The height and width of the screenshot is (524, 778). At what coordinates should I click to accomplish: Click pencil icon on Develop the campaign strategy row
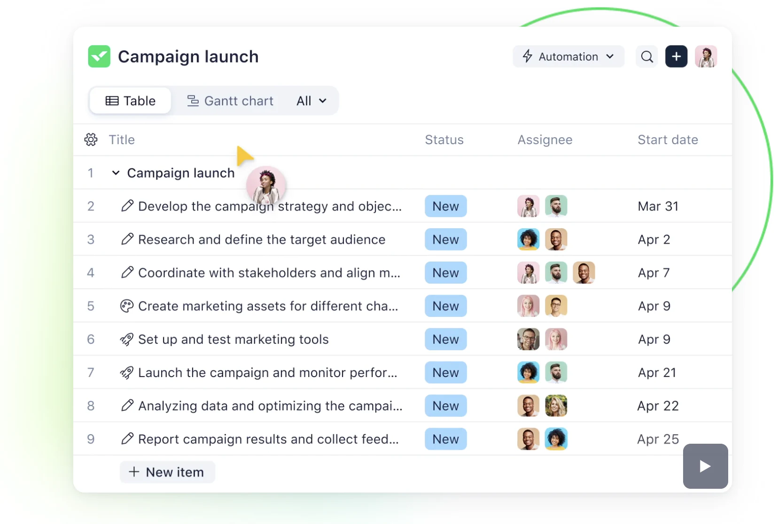click(127, 206)
